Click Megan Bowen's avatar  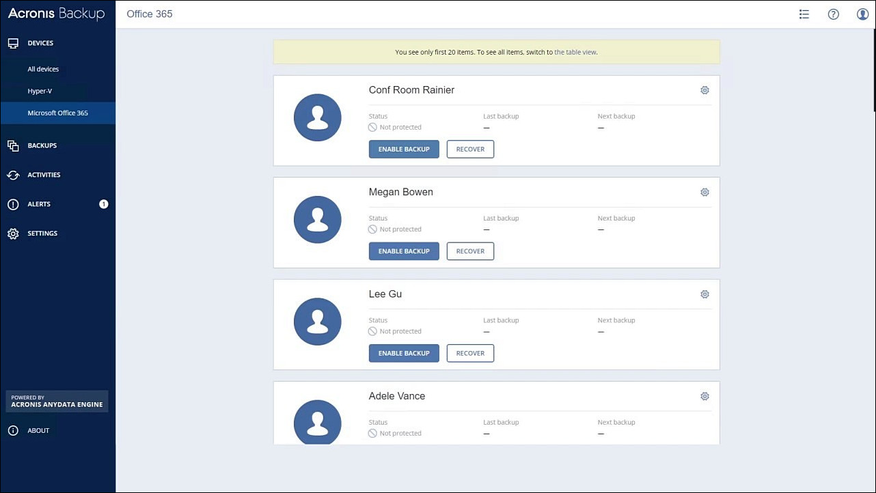318,220
